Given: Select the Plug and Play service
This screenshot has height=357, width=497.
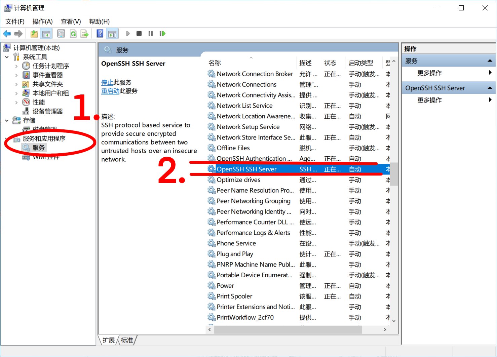Looking at the screenshot, I should click(298, 254).
